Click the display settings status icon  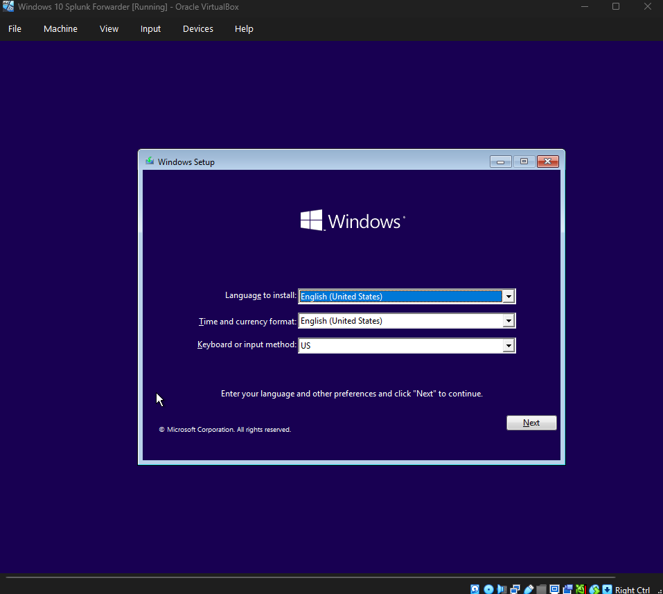[x=554, y=588]
